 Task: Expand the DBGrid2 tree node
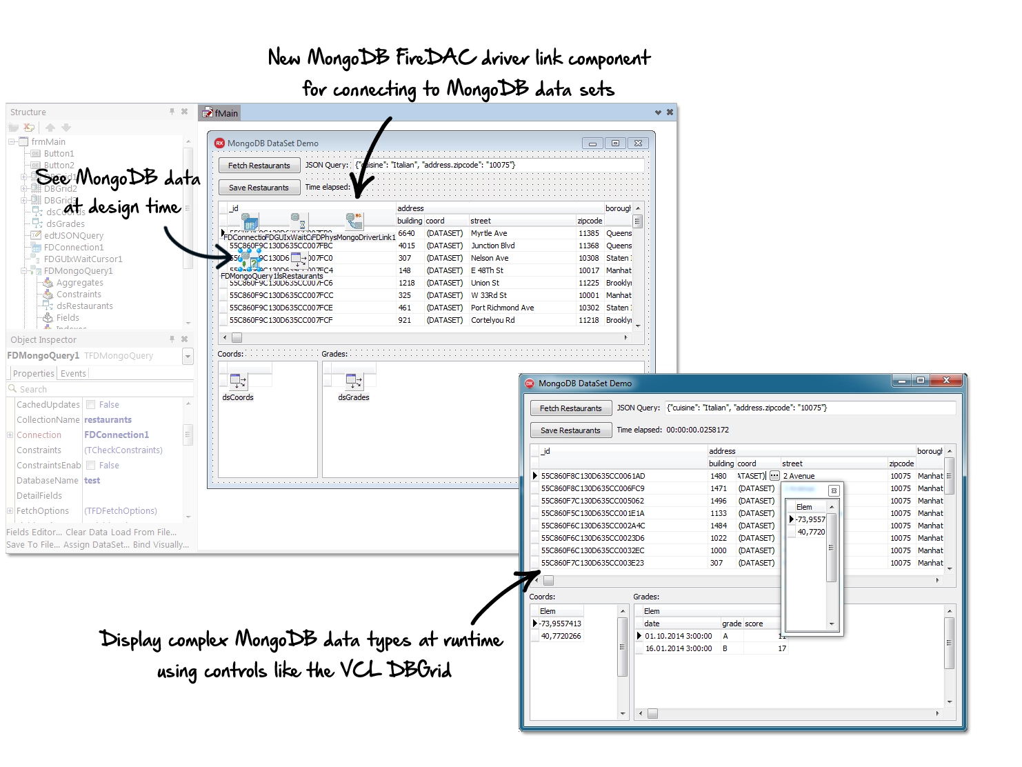tap(24, 188)
